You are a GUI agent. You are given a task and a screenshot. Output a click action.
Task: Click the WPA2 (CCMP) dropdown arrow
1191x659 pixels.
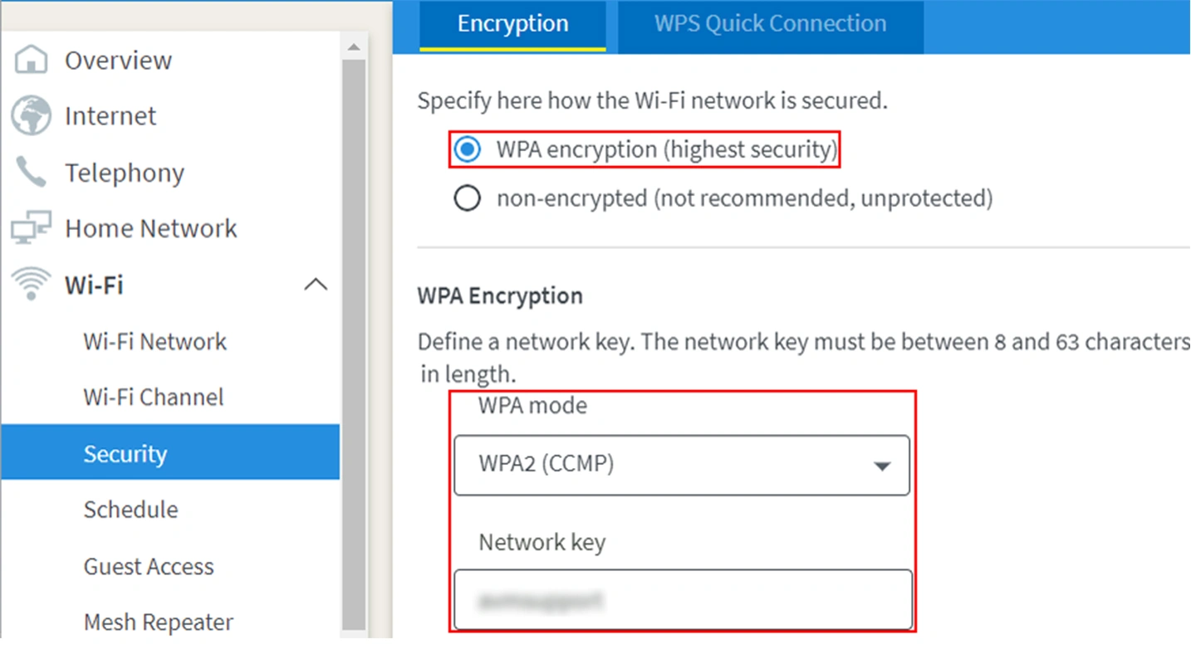[x=882, y=465]
